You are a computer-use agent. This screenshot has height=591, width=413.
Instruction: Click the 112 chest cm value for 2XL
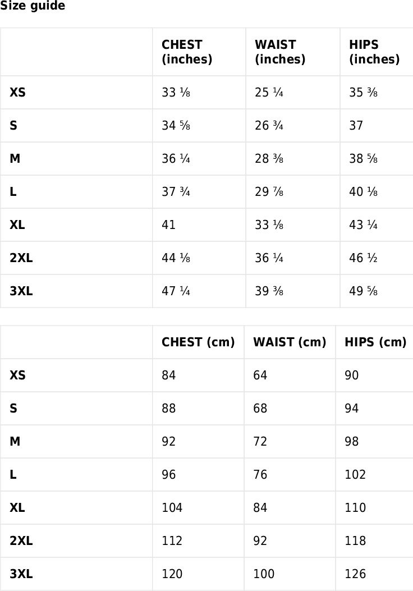pos(172,541)
